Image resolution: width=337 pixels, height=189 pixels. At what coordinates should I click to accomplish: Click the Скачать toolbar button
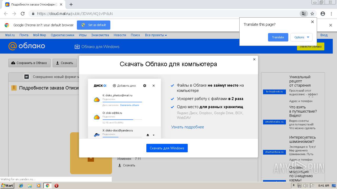[65, 63]
